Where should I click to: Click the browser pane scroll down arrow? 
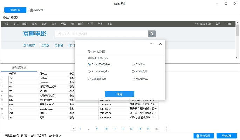click(x=237, y=58)
